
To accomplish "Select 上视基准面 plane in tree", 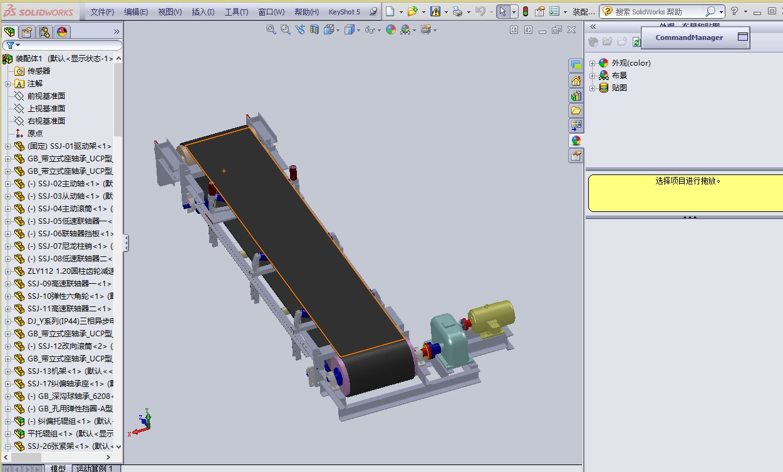I will (x=46, y=108).
